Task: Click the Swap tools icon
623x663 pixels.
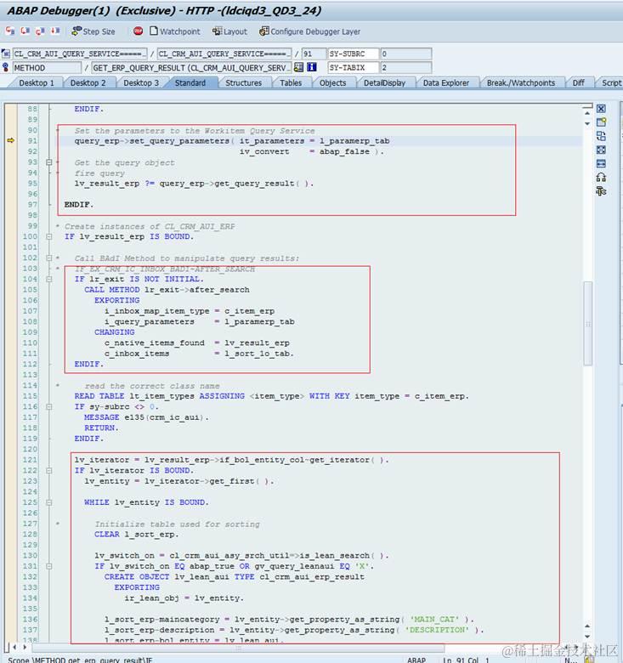Action: (601, 177)
